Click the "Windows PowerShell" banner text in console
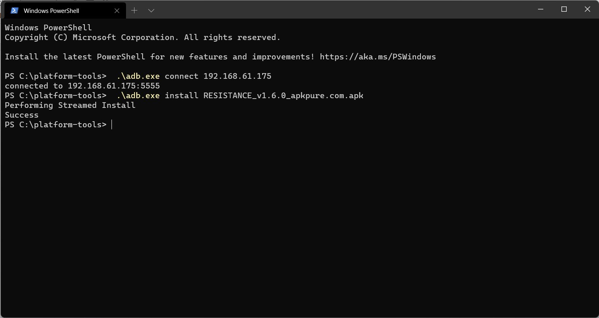Screen dimensions: 599x318 48,27
